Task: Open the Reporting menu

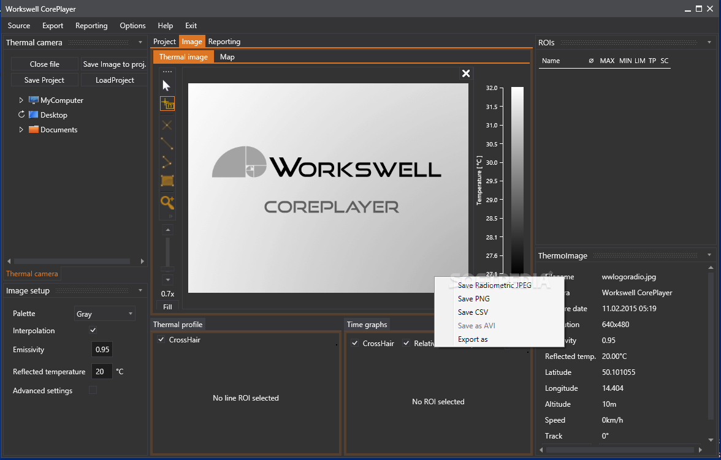Action: pos(91,26)
